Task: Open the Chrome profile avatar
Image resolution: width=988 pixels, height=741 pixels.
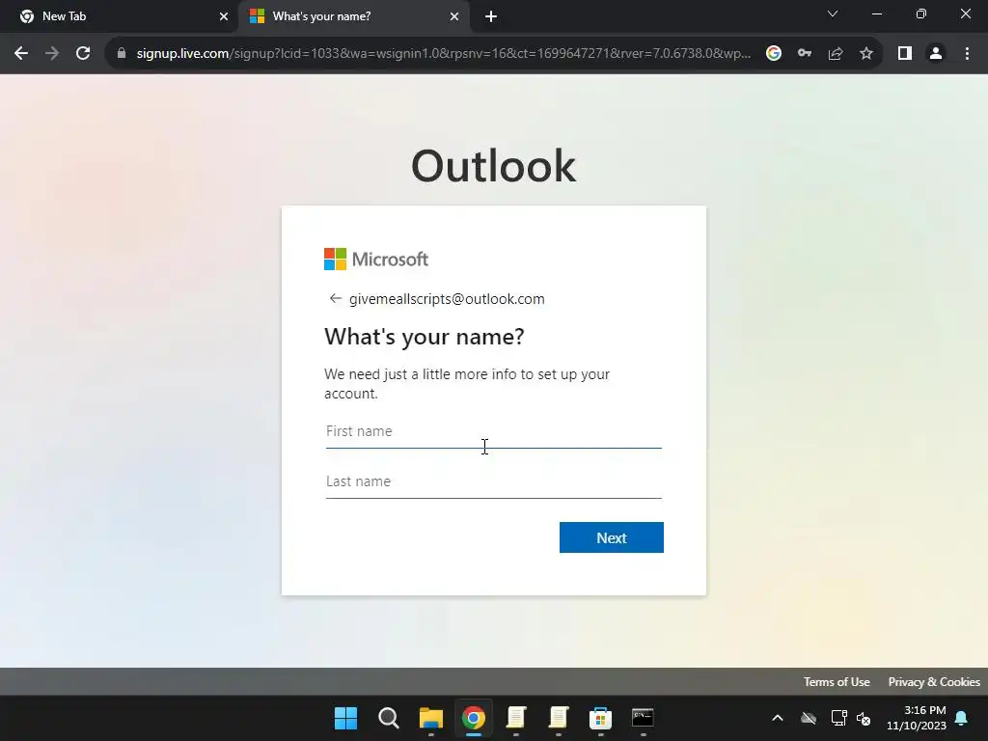Action: coord(936,54)
